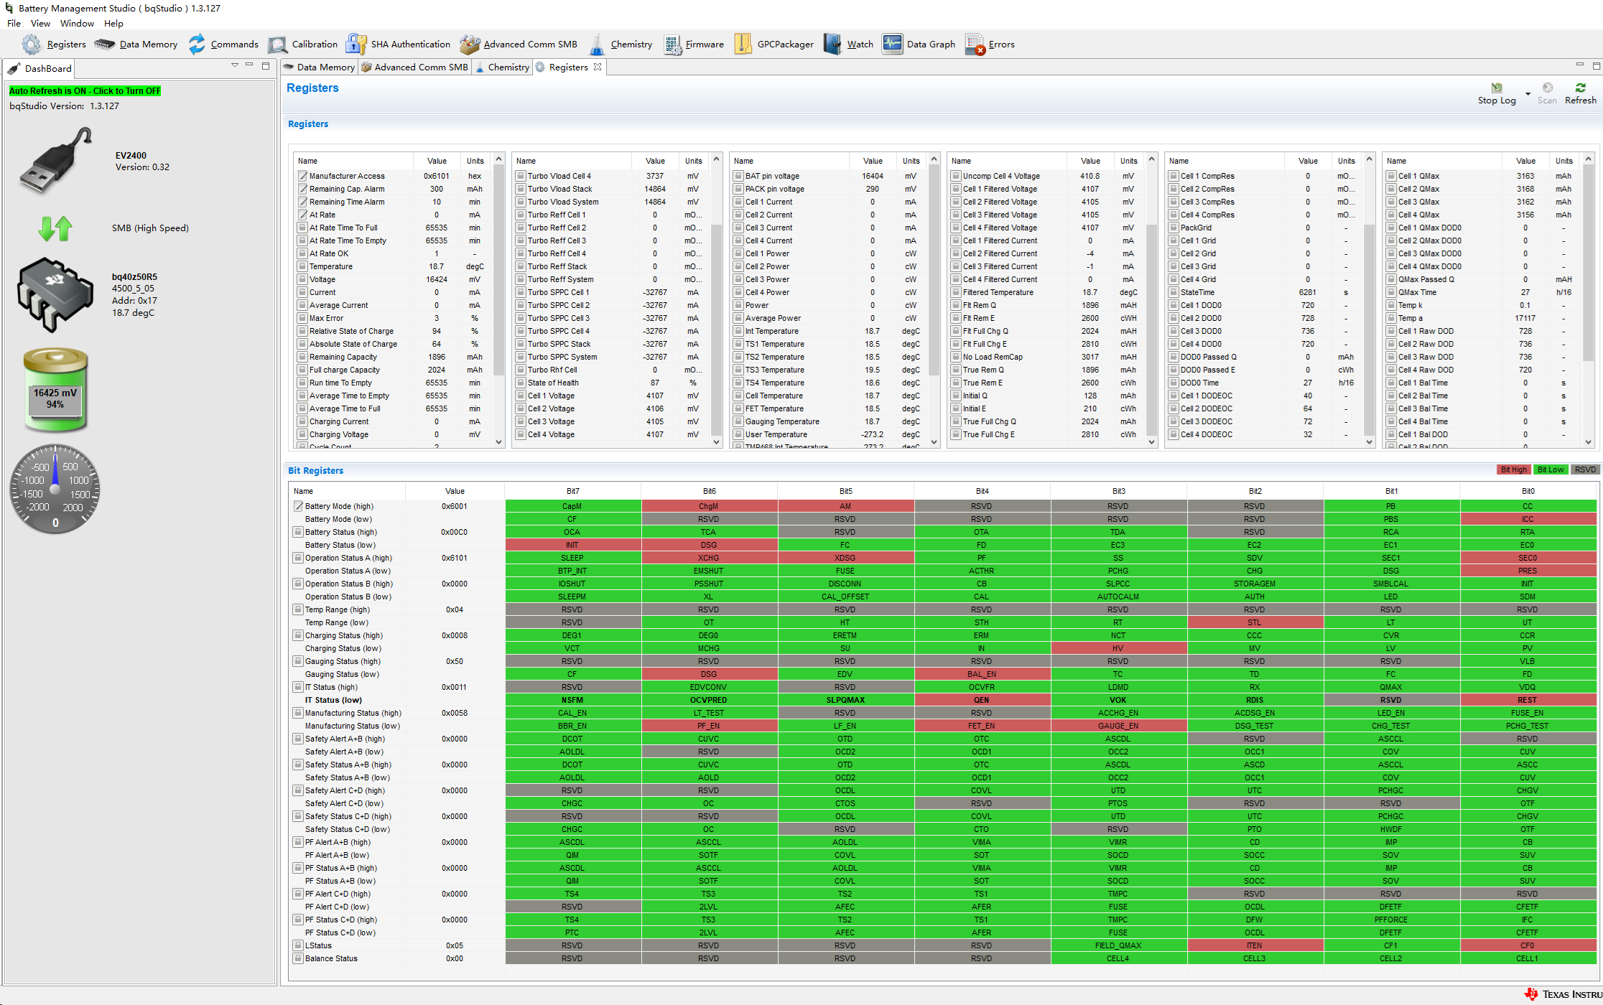Toggle log checkbox for Cell 1 Voltage

(x=521, y=396)
